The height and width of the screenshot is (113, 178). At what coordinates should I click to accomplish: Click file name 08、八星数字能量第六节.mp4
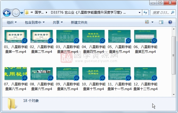coord(42,87)
